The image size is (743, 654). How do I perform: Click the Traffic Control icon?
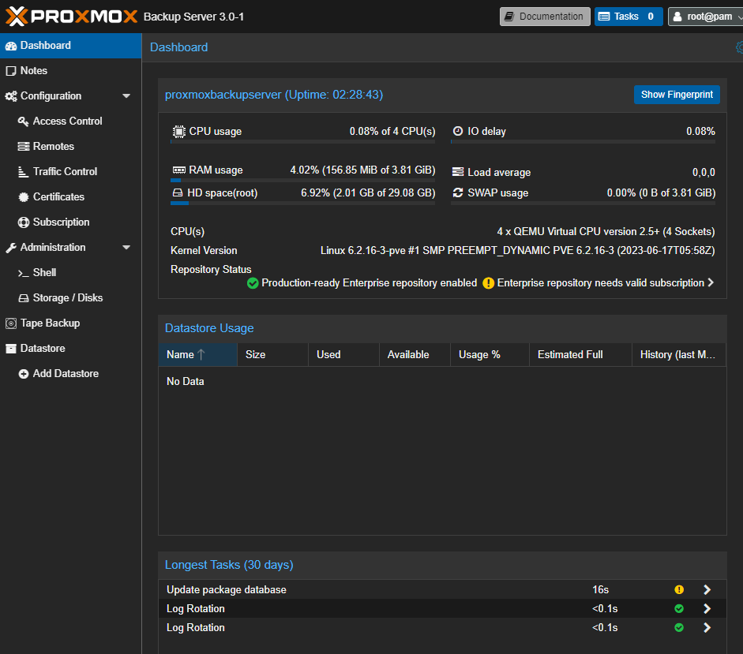(x=24, y=172)
